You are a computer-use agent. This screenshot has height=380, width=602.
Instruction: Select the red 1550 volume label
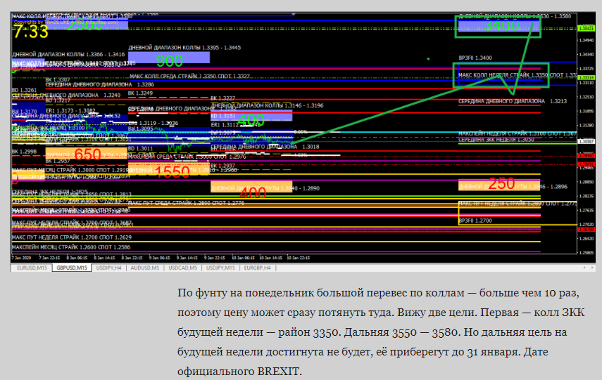[x=172, y=172]
